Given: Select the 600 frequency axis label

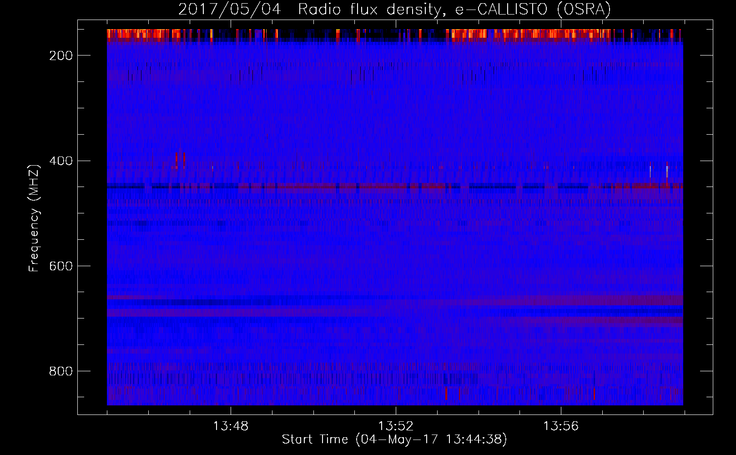Looking at the screenshot, I should pyautogui.click(x=61, y=266).
